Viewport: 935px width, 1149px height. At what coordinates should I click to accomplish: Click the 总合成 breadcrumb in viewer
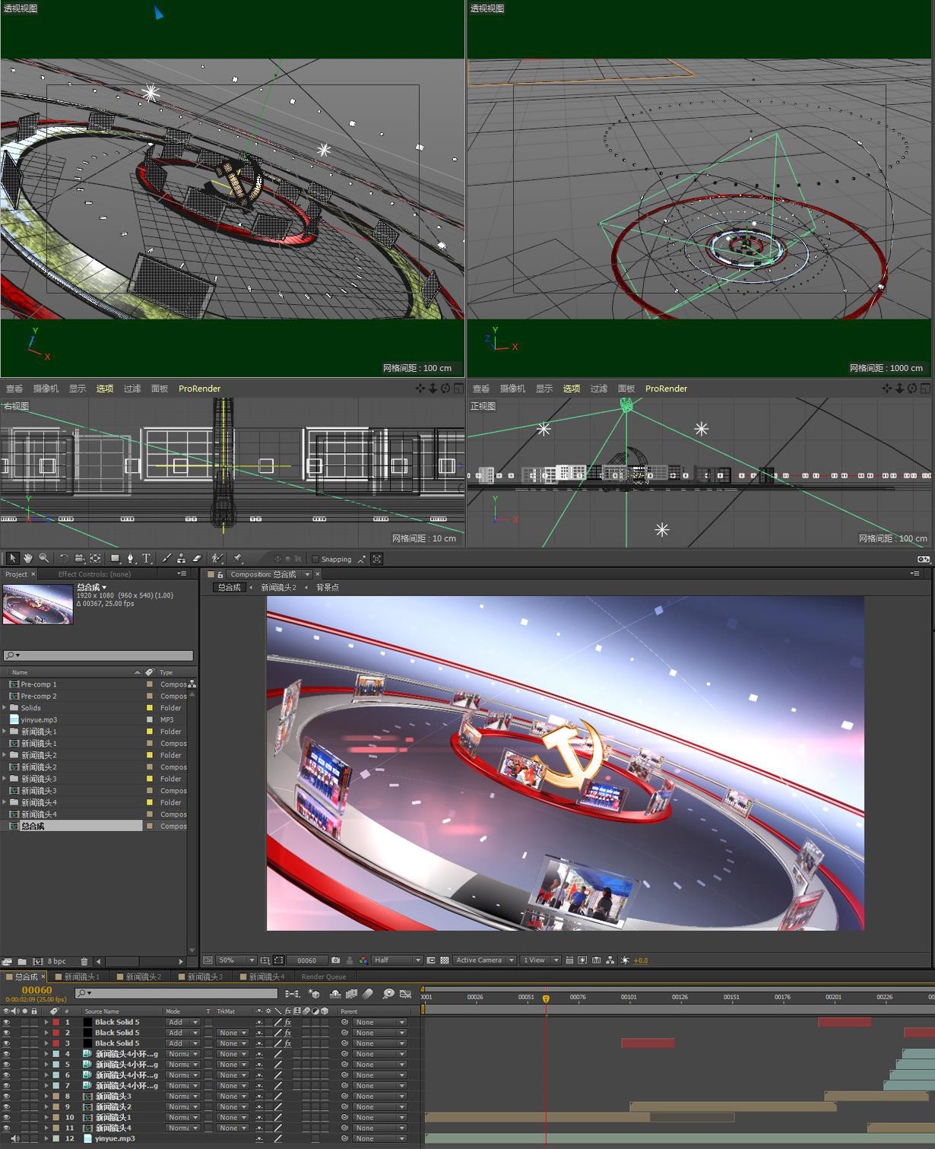point(229,587)
